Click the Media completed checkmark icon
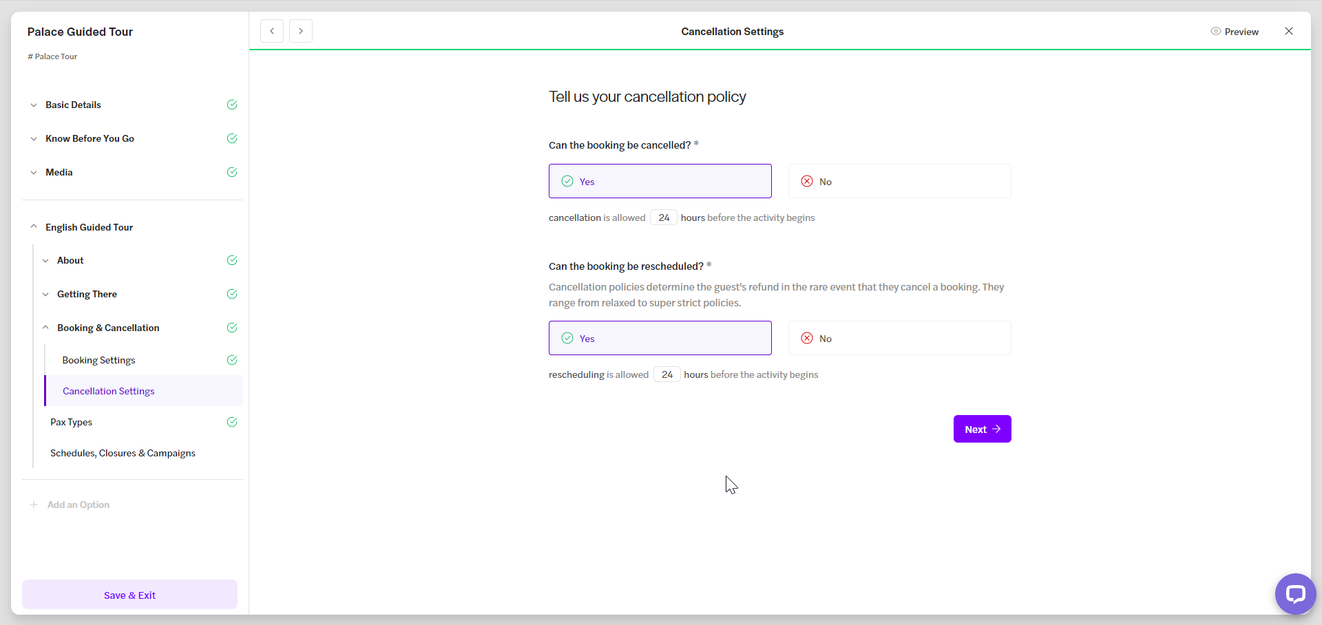Viewport: 1322px width, 625px height. click(x=232, y=172)
